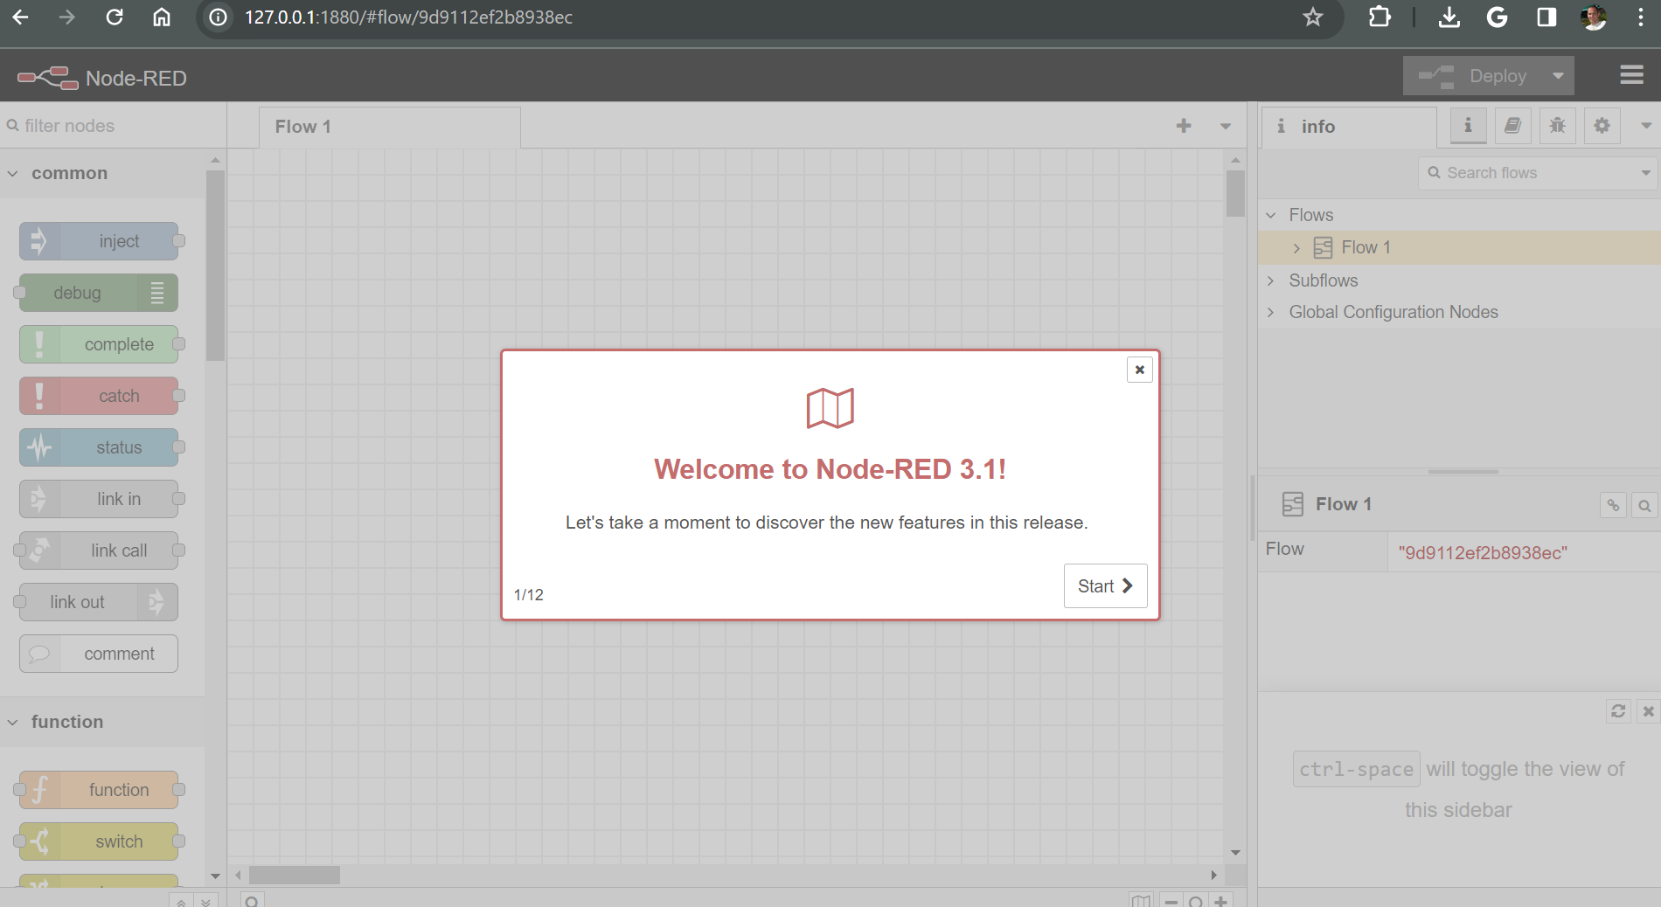Toggle the navigator map view
Viewport: 1661px width, 907px height.
(1141, 901)
